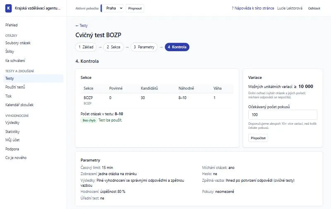The image size is (331, 209).
Task: Click the Náhodně column header
Action: (x=186, y=88)
